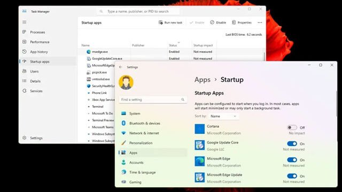
Task: Click the Google Update Core app icon
Action: [199, 145]
